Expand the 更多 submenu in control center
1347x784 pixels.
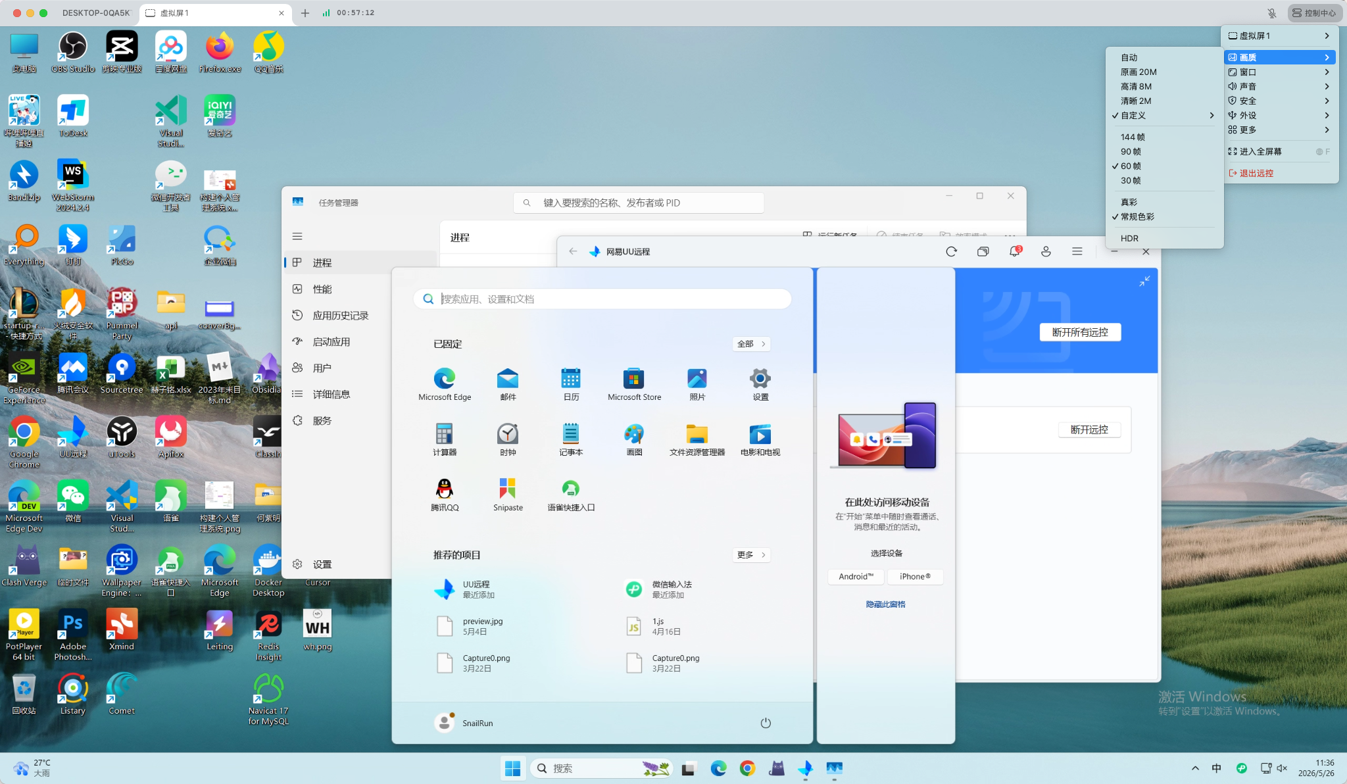pyautogui.click(x=1279, y=130)
